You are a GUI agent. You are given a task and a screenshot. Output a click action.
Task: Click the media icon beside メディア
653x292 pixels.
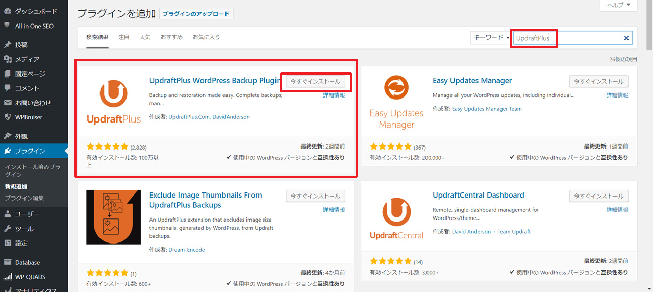point(8,59)
